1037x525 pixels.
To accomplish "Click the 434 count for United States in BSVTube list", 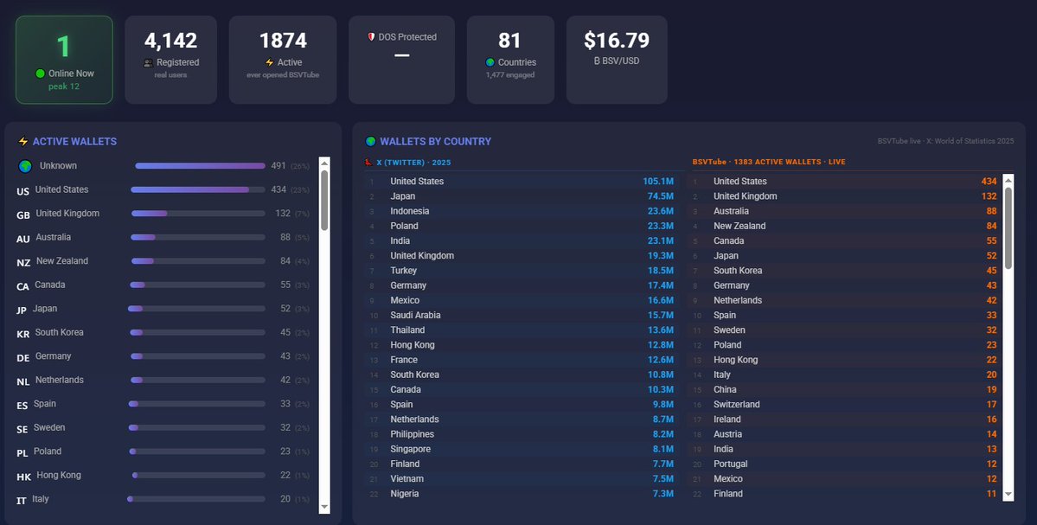I will pos(989,181).
